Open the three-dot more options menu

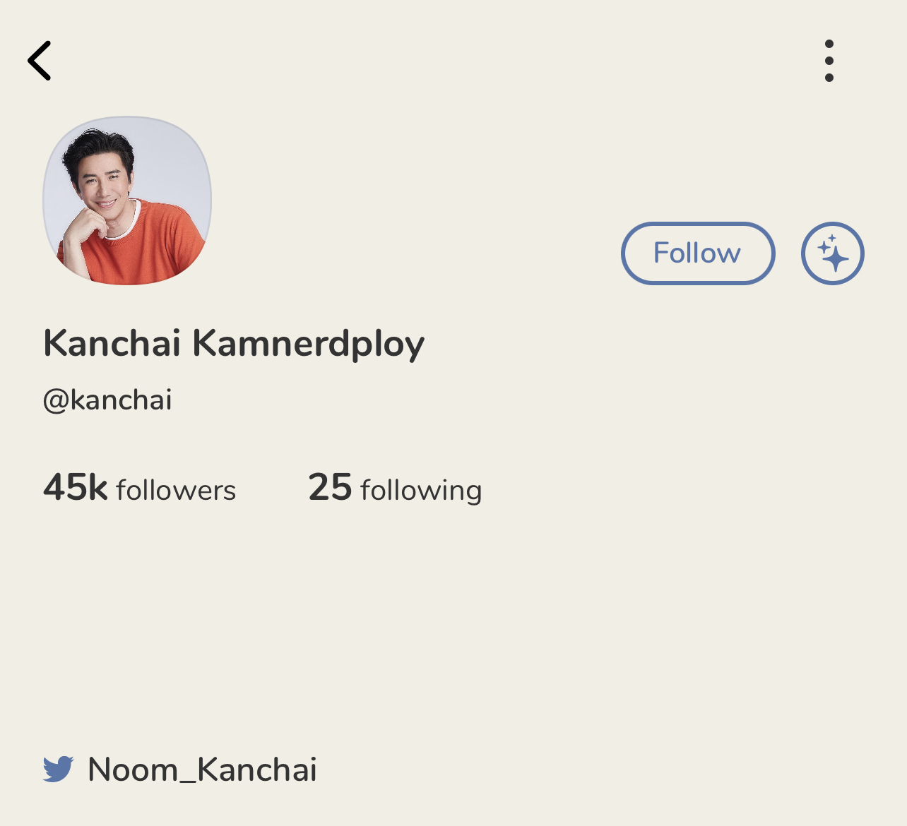pos(829,61)
